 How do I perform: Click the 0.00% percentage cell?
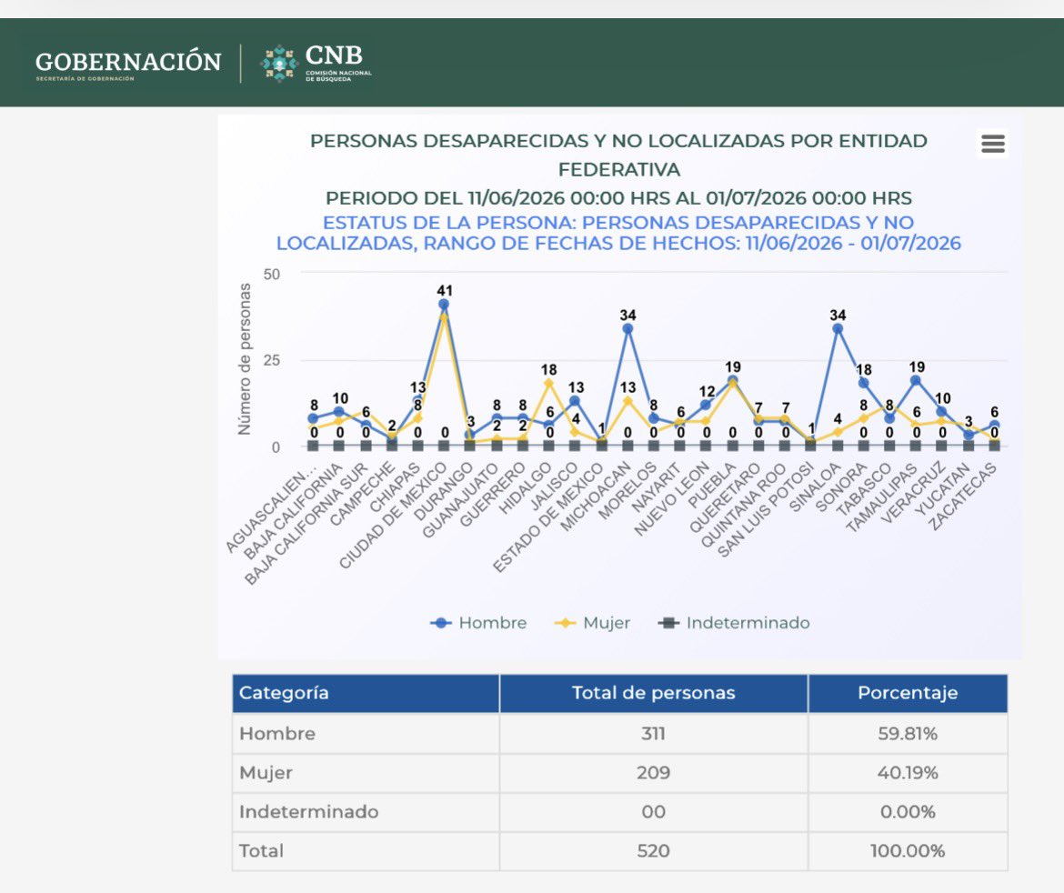point(908,811)
